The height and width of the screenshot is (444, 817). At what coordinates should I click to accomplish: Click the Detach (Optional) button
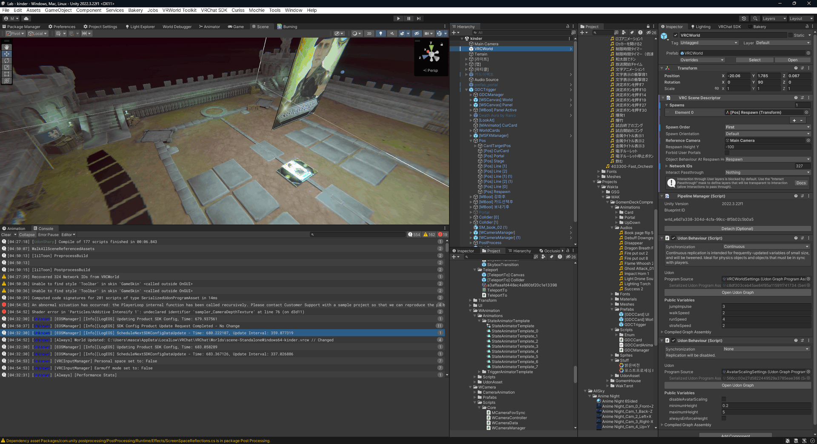(x=737, y=228)
